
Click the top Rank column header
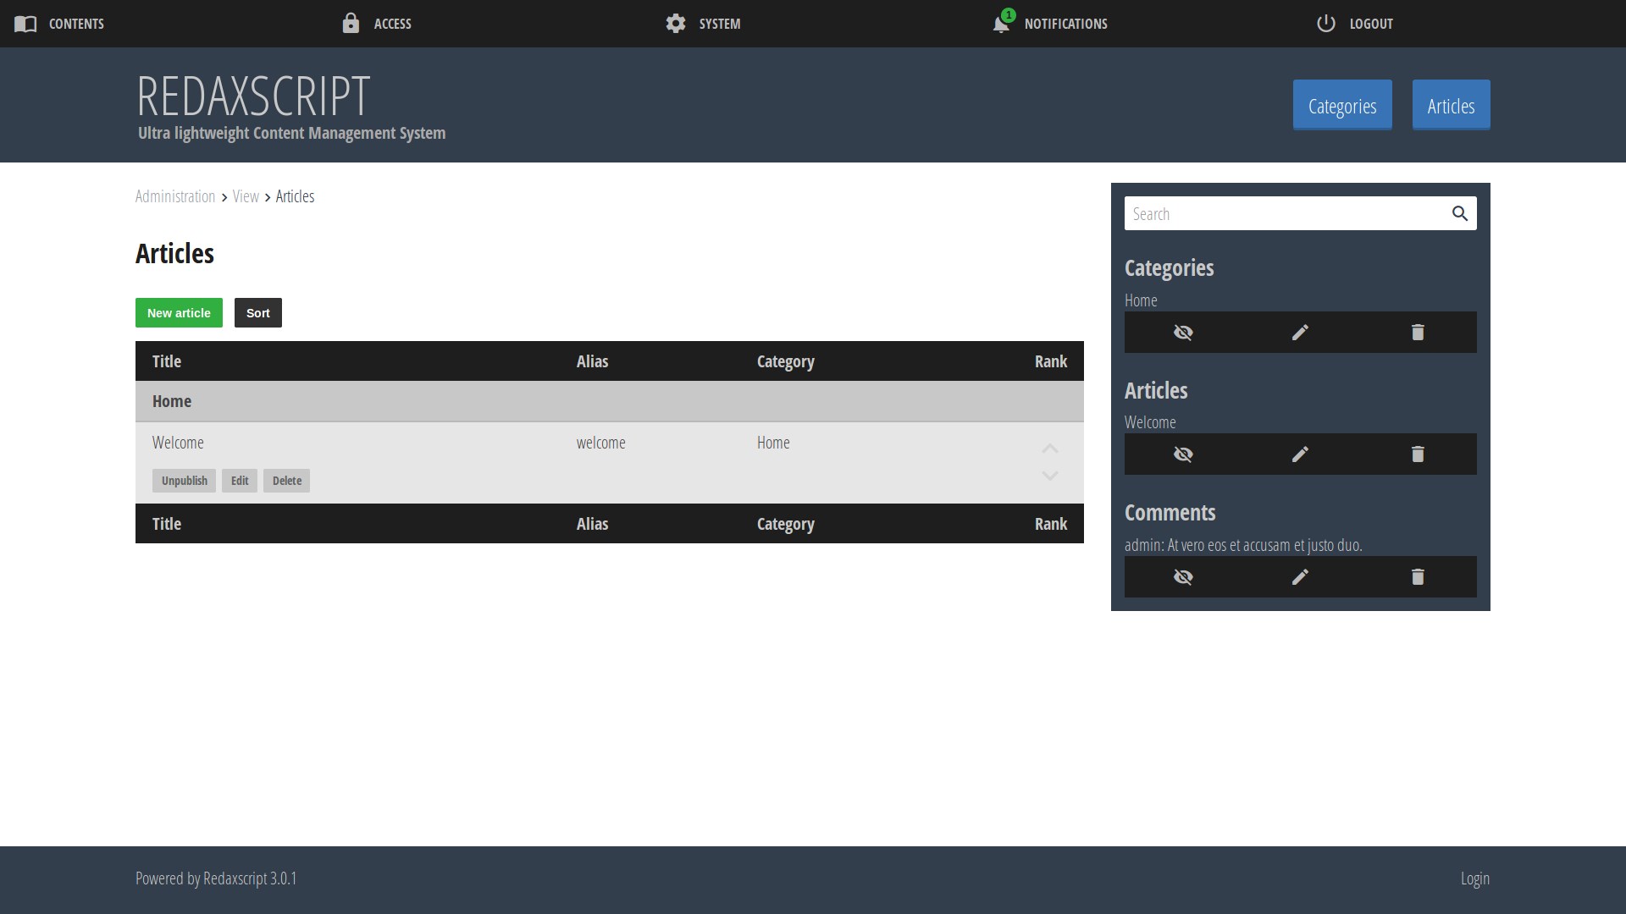click(1051, 361)
